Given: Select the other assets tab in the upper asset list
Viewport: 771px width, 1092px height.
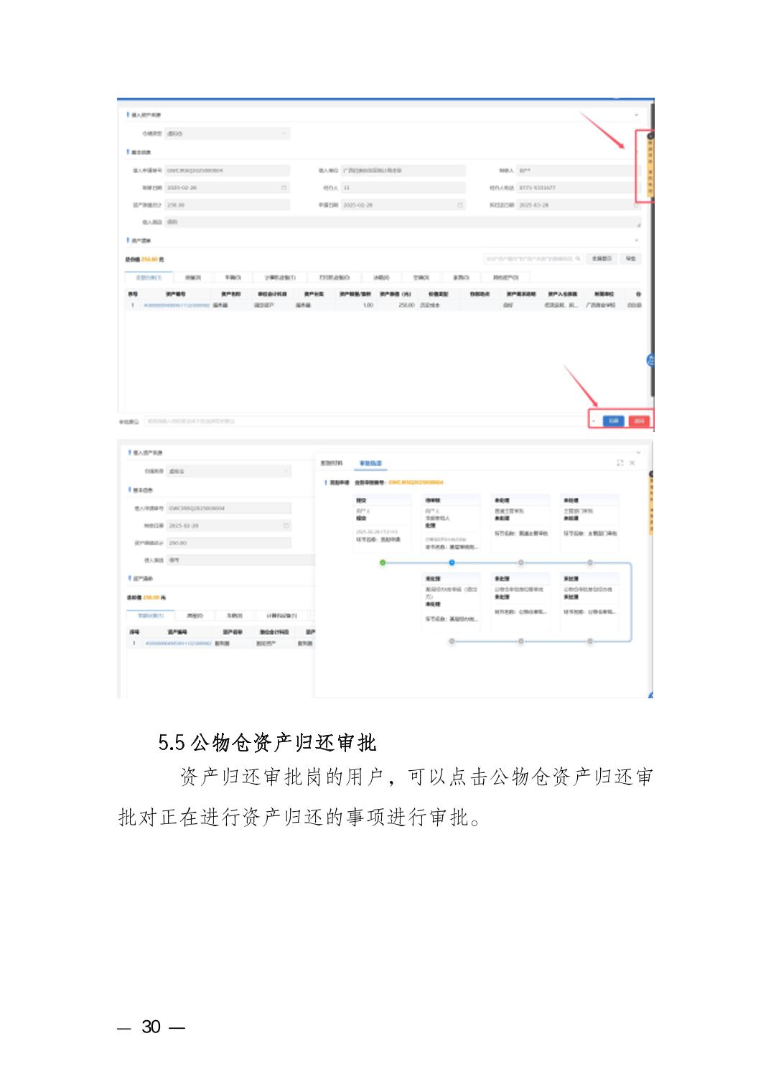Looking at the screenshot, I should [x=510, y=277].
